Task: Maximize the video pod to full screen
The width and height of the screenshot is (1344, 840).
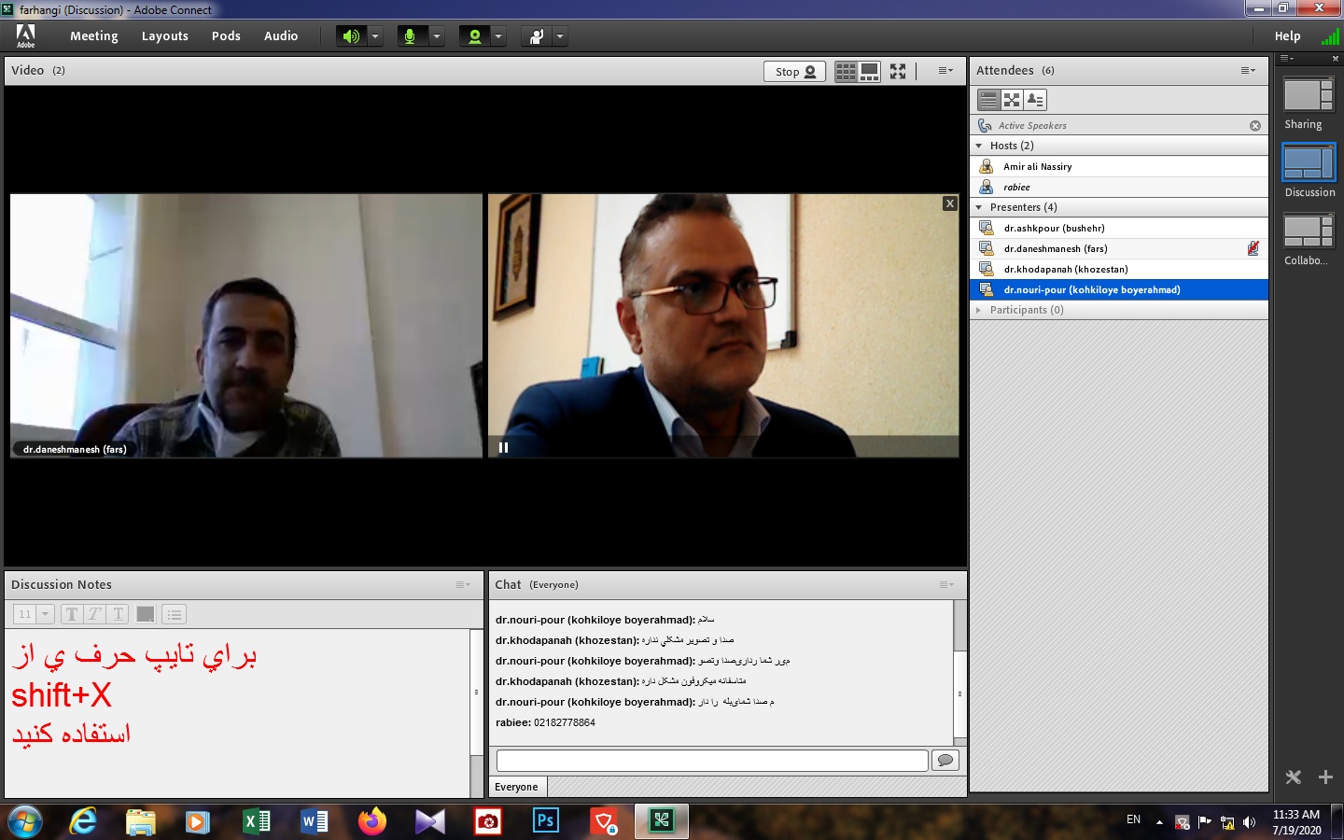Action: [x=898, y=71]
